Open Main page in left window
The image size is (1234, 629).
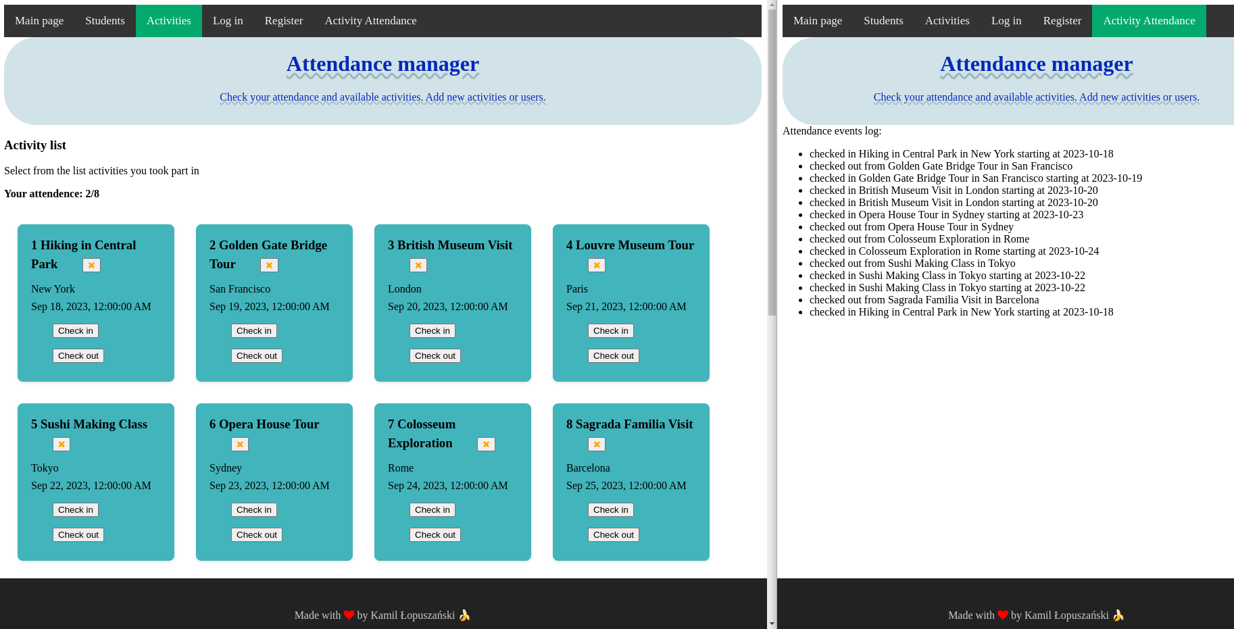click(x=39, y=21)
